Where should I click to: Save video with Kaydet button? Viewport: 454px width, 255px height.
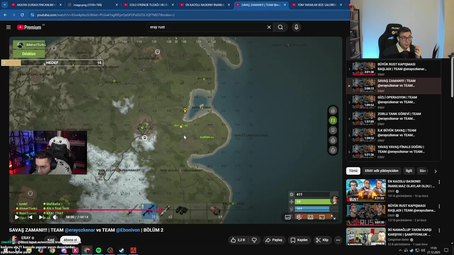click(299, 240)
